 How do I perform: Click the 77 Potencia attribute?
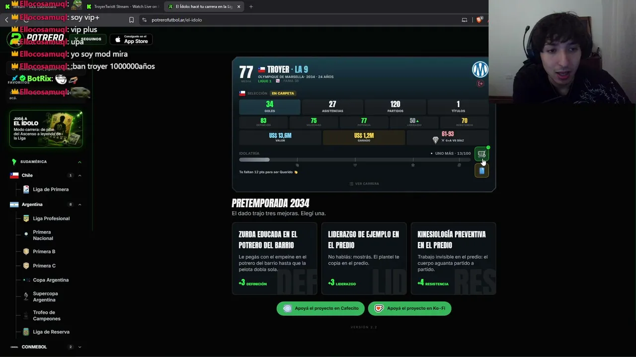(x=364, y=122)
